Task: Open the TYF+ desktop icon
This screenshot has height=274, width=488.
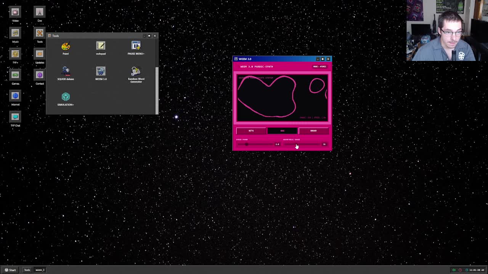Action: 15,56
